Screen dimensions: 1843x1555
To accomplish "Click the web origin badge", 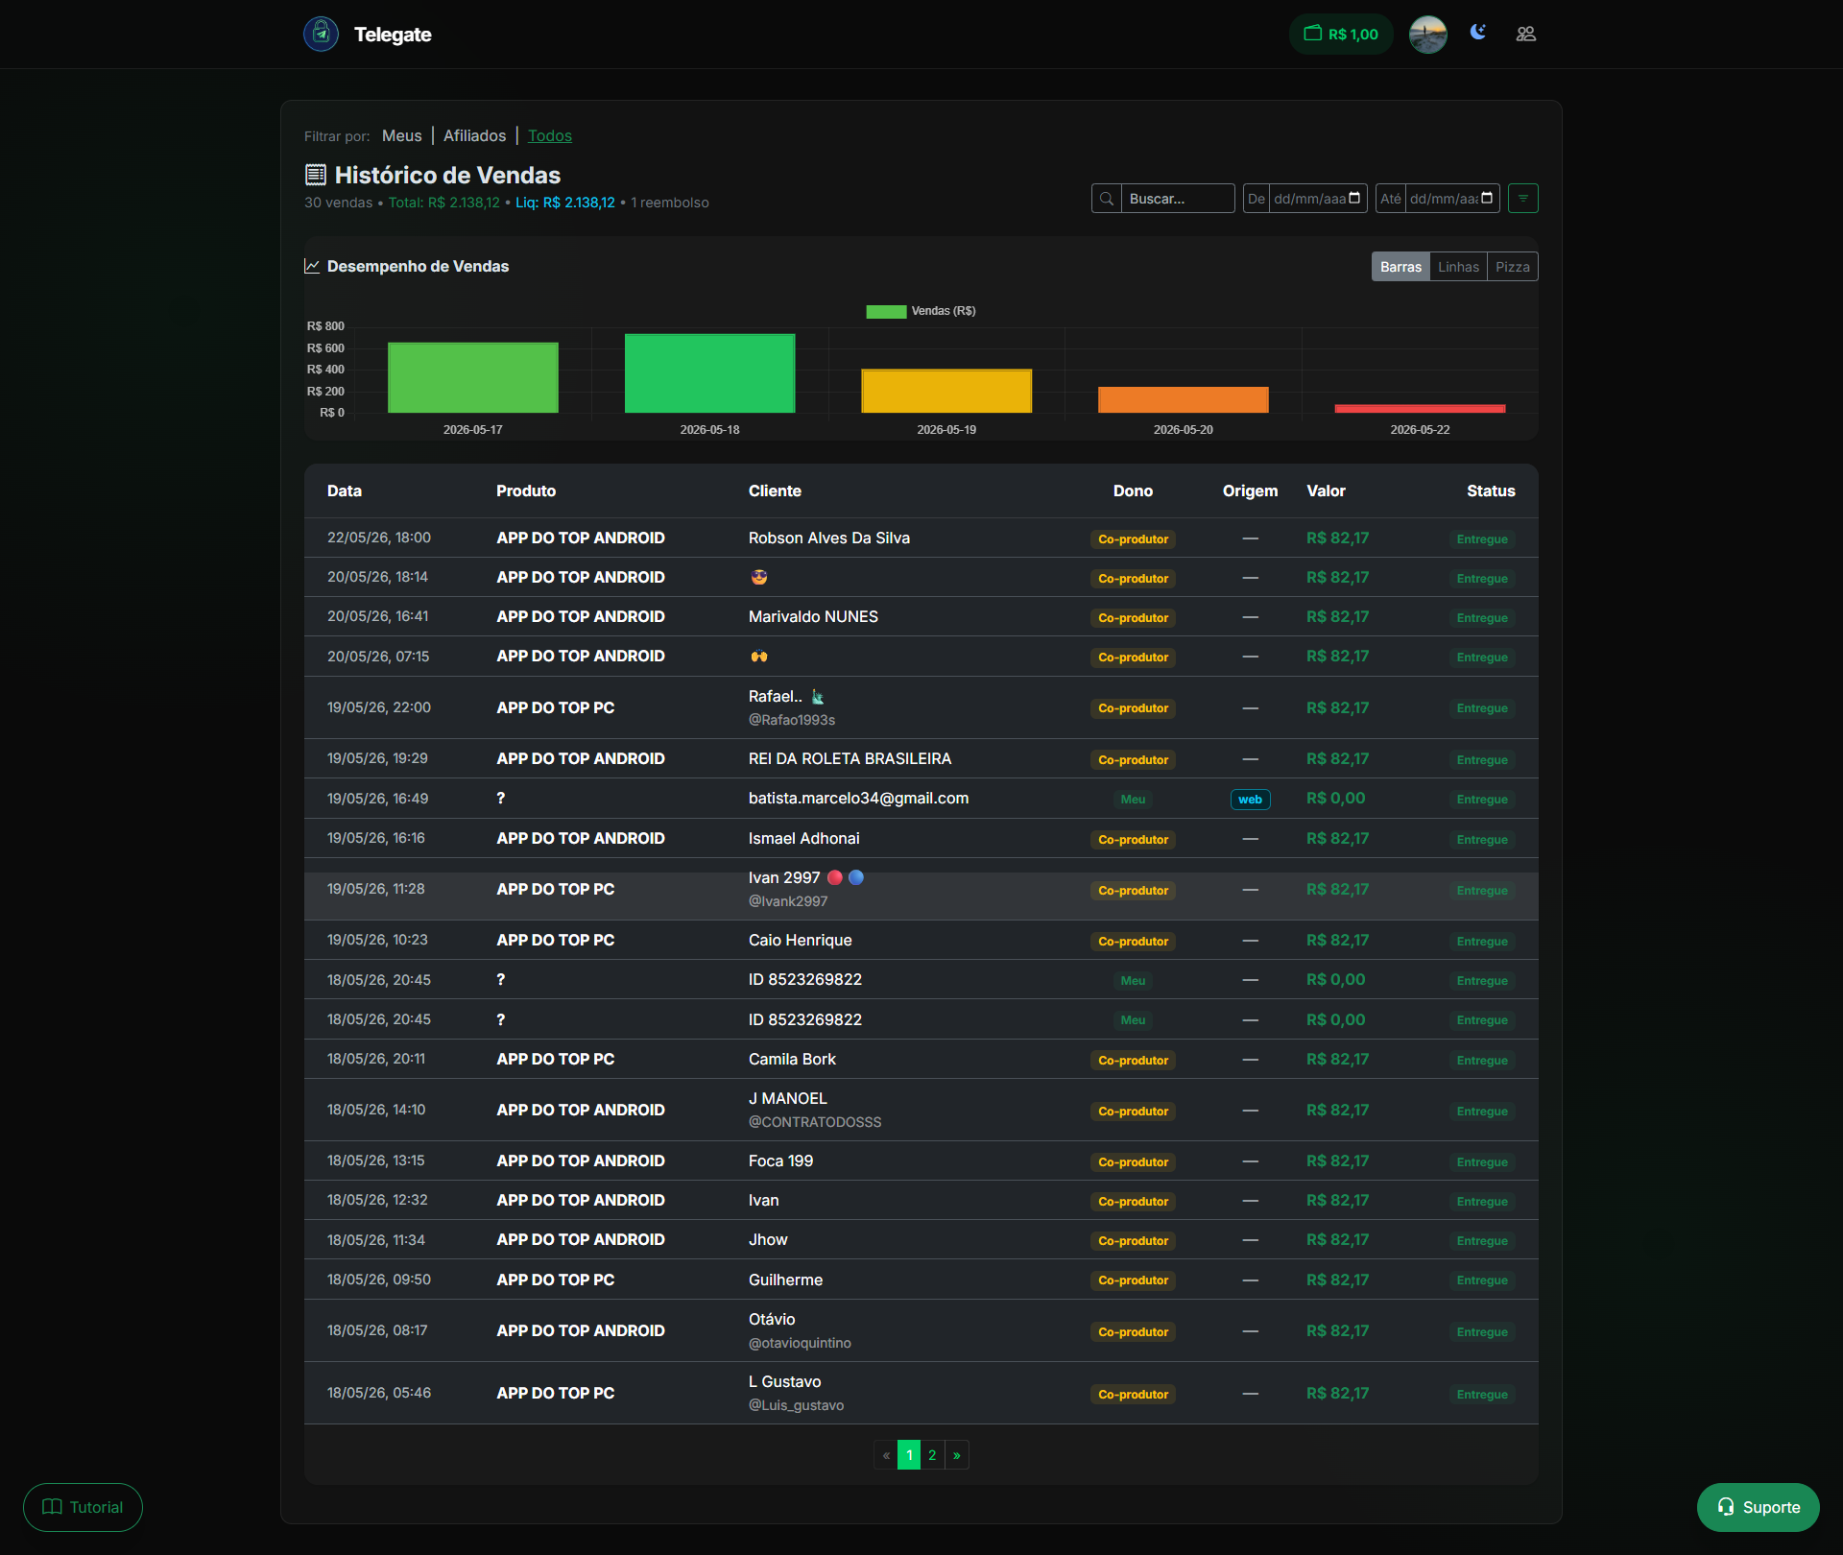I will tap(1250, 800).
